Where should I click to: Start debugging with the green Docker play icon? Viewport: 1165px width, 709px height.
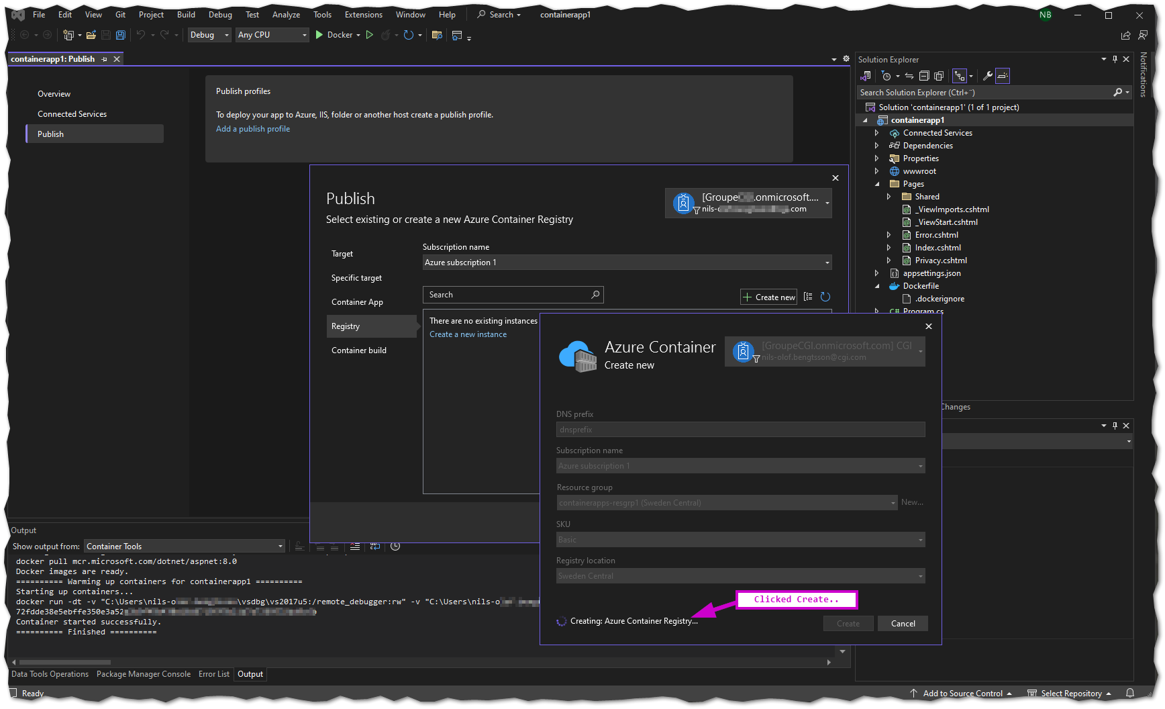319,35
